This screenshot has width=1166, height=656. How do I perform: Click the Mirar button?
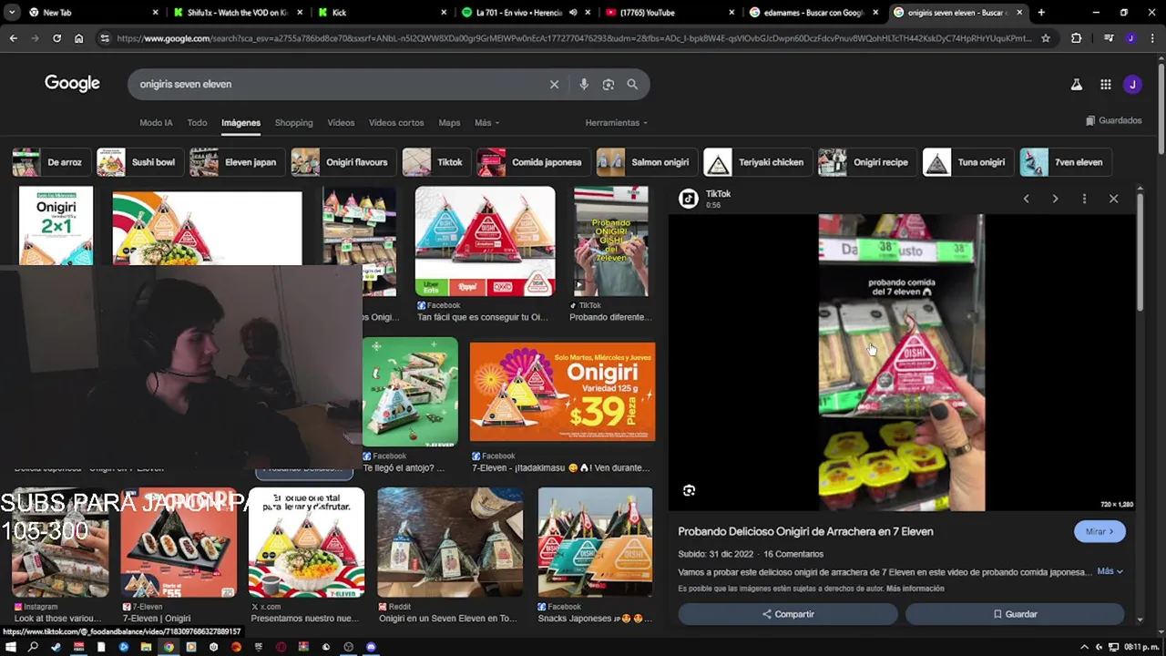pyautogui.click(x=1100, y=531)
